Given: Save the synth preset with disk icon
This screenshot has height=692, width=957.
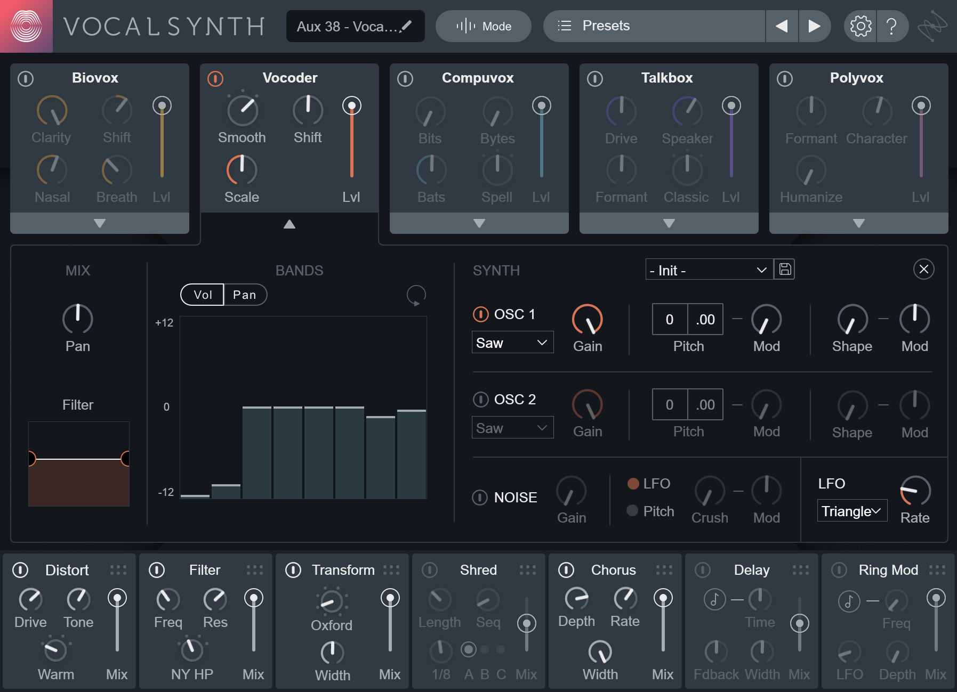Looking at the screenshot, I should tap(785, 269).
